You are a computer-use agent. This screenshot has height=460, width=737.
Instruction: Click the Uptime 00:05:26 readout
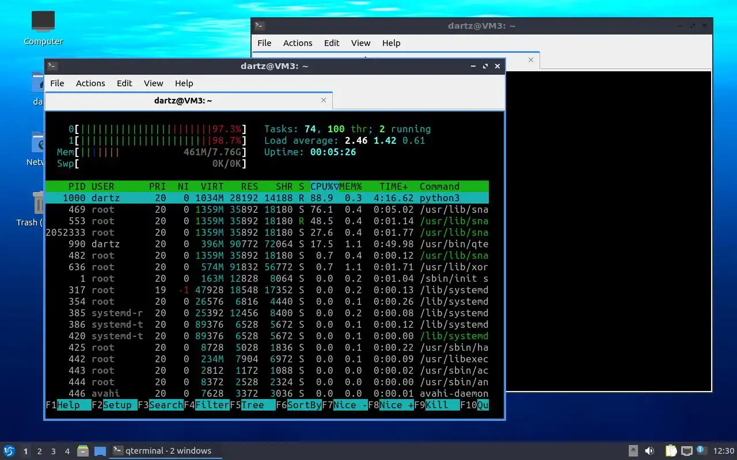pos(310,152)
